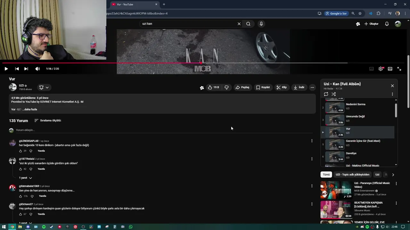Dislike the comment by @Elchavo27

(x=31, y=214)
